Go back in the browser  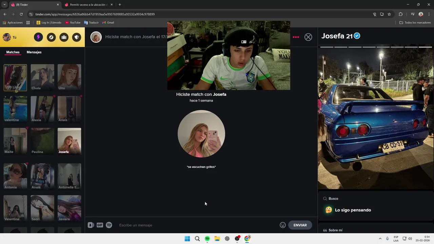coord(5,14)
